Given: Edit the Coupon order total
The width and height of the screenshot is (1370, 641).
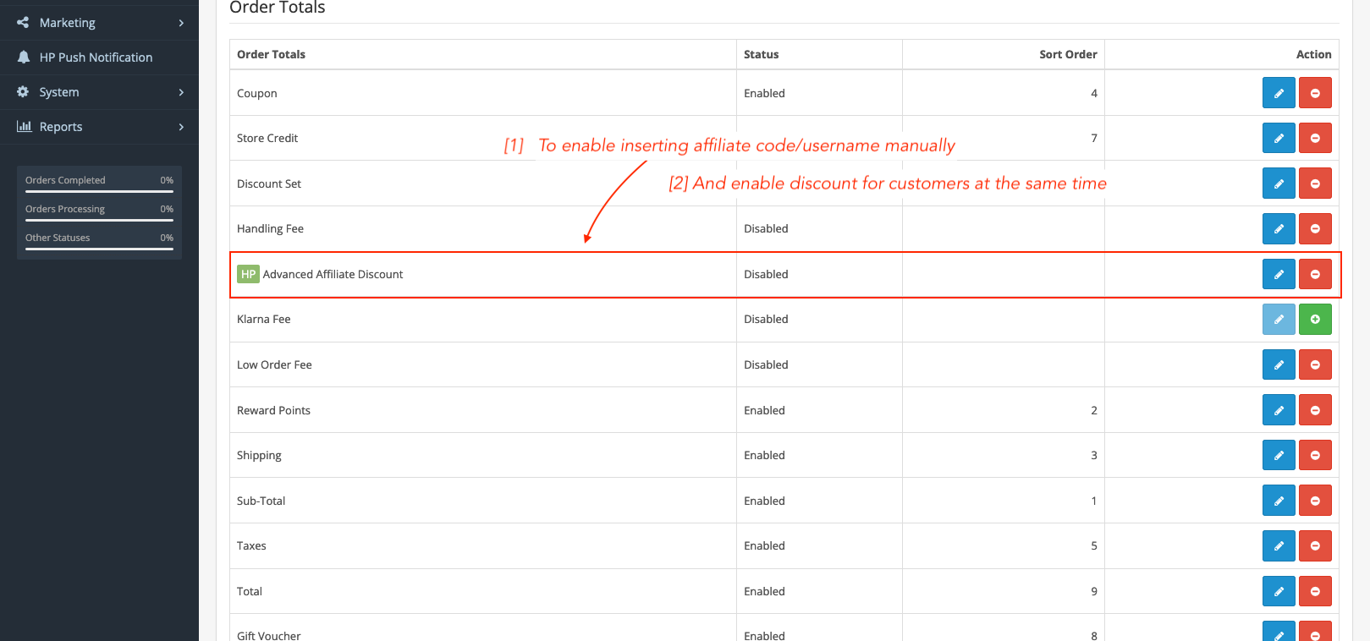Looking at the screenshot, I should tap(1278, 92).
